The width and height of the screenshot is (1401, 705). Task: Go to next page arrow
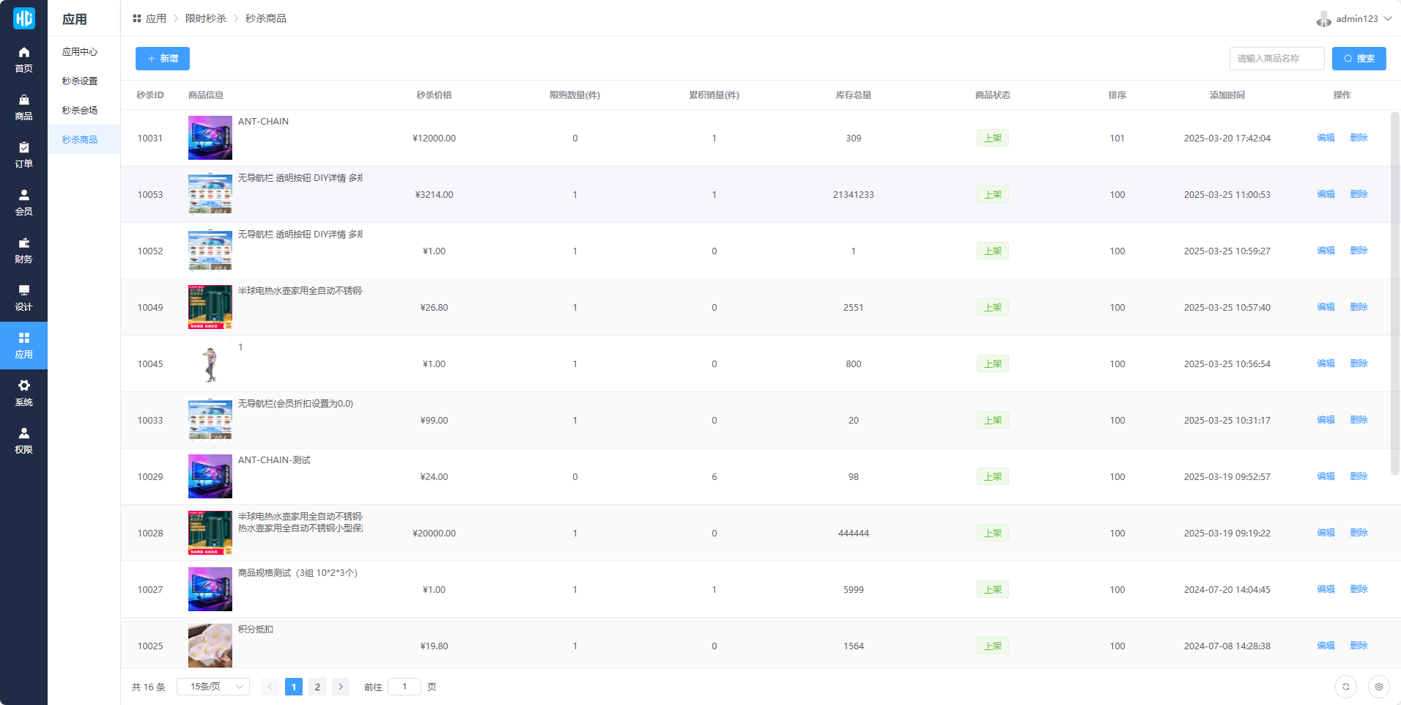coord(341,687)
